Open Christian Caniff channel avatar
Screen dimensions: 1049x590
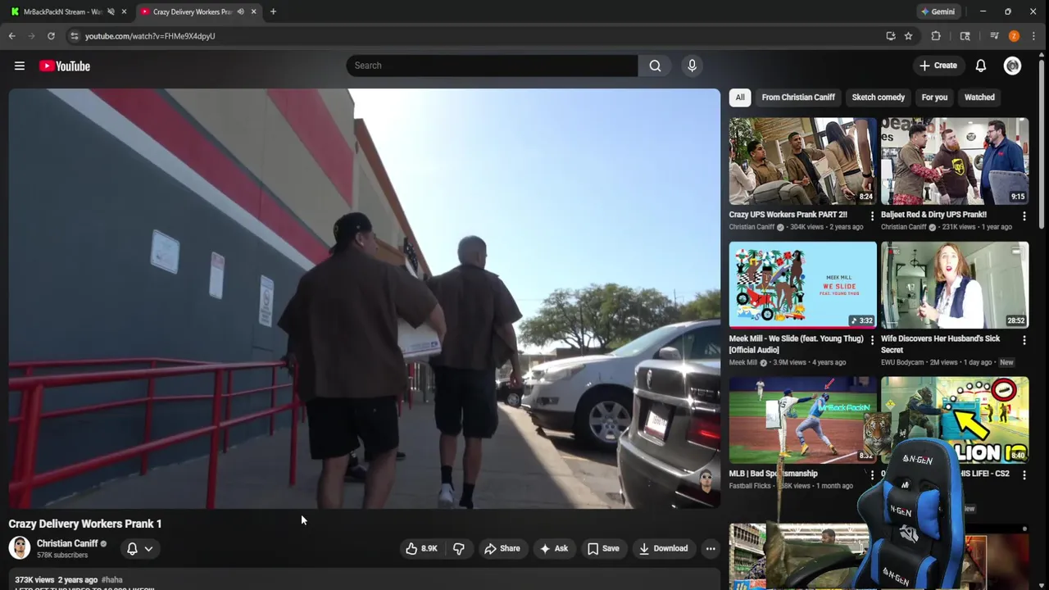(x=20, y=547)
